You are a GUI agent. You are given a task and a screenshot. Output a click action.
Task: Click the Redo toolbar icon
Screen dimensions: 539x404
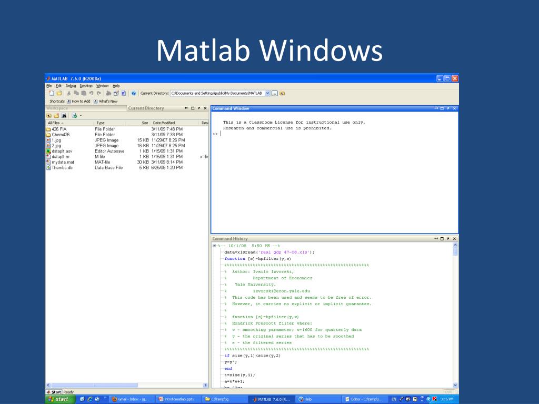coord(99,93)
